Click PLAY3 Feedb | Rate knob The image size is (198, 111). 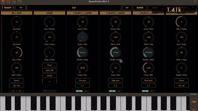[148, 52]
